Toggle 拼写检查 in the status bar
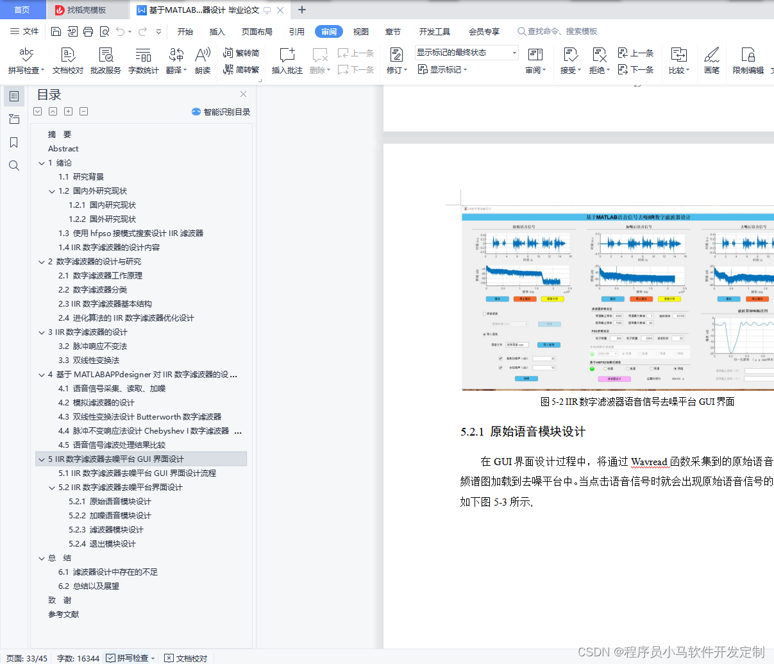Screen dimensions: 774x664 point(127,658)
